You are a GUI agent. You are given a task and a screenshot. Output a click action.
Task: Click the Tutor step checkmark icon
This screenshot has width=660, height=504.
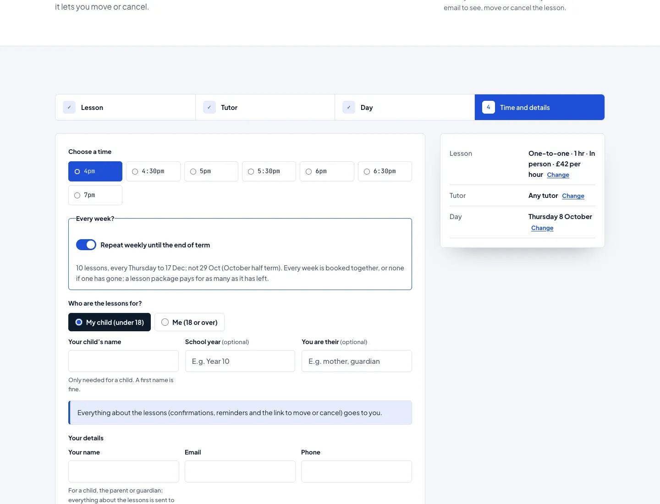(209, 107)
